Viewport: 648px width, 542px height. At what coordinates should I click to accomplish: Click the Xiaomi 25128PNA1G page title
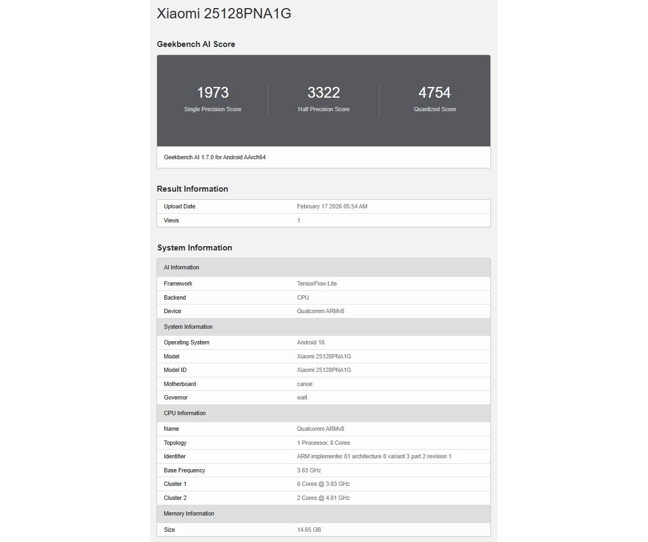[x=224, y=13]
